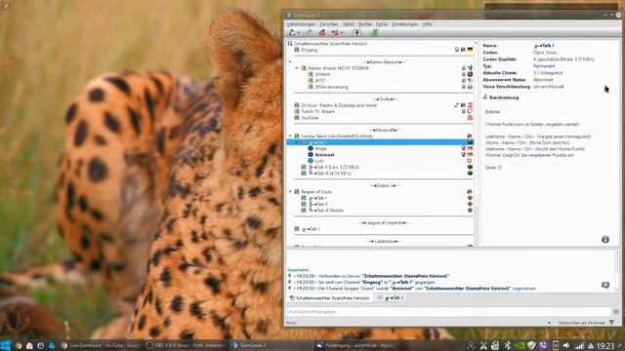The image size is (625, 351).
Task: Select user Arsimael in the channel tree
Action: (324, 155)
